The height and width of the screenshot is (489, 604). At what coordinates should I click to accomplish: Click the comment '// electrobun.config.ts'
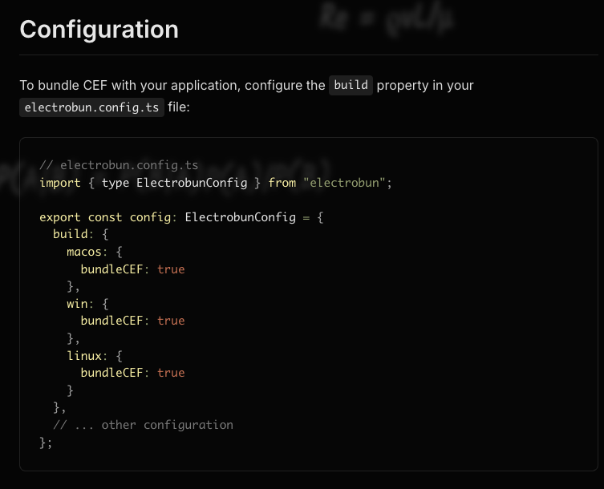coord(119,165)
